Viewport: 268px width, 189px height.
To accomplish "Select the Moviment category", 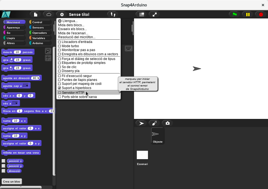I will pyautogui.click(x=15, y=22).
